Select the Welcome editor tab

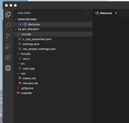(x=106, y=13)
